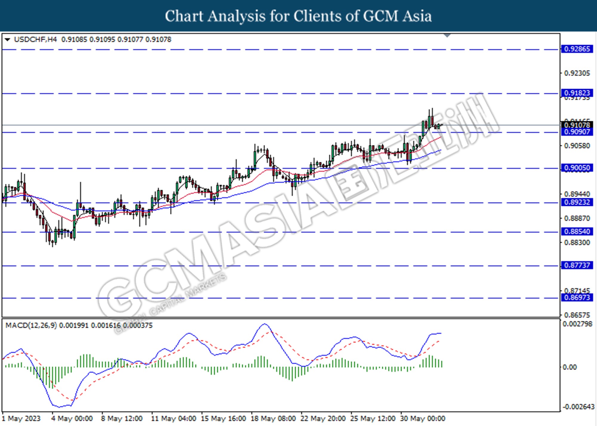The image size is (597, 426).
Task: Click the chart shift marker triangle at top
Action: (x=447, y=35)
